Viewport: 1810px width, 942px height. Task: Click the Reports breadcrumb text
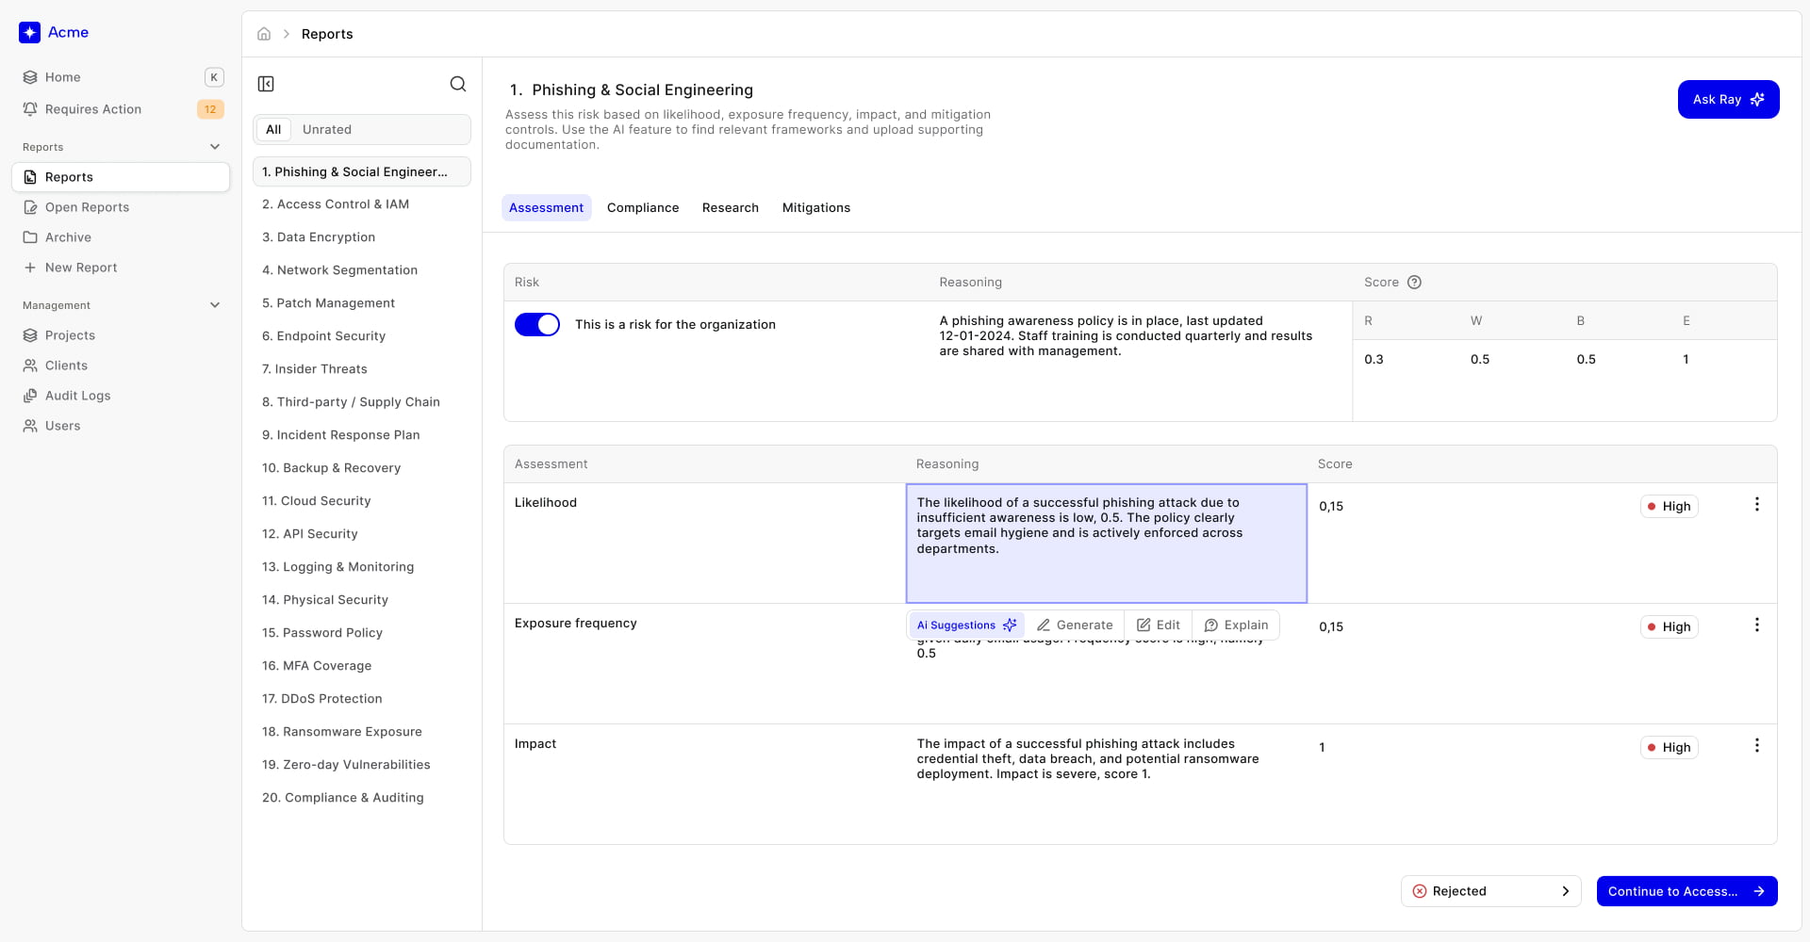tap(327, 34)
